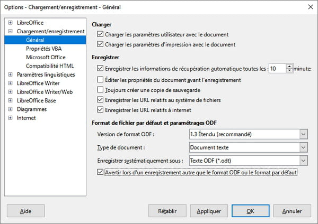This screenshot has width=318, height=224.
Task: Enable Toujours créer une copie de sauvegarde
Action: [100, 90]
